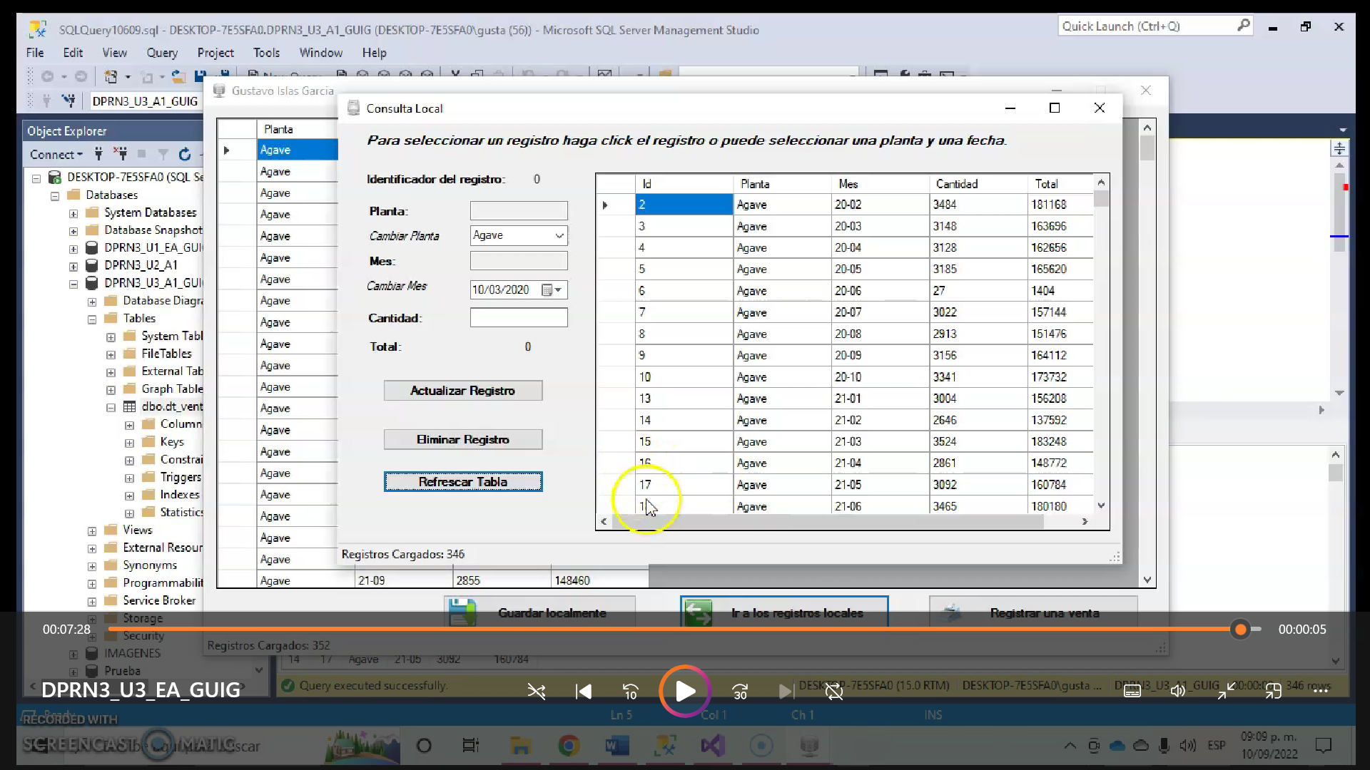Screen dimensions: 1370x770
Task: Click the Connect Object Explorer plug icon
Action: click(x=98, y=154)
